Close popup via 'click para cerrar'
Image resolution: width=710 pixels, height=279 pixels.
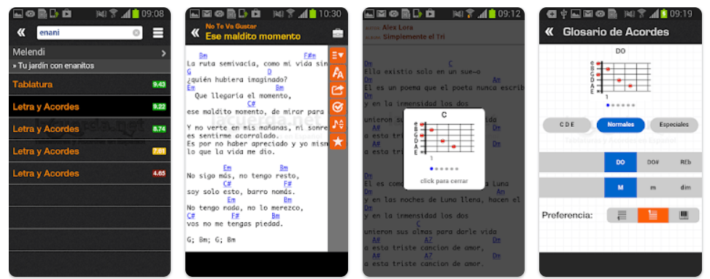tap(444, 181)
